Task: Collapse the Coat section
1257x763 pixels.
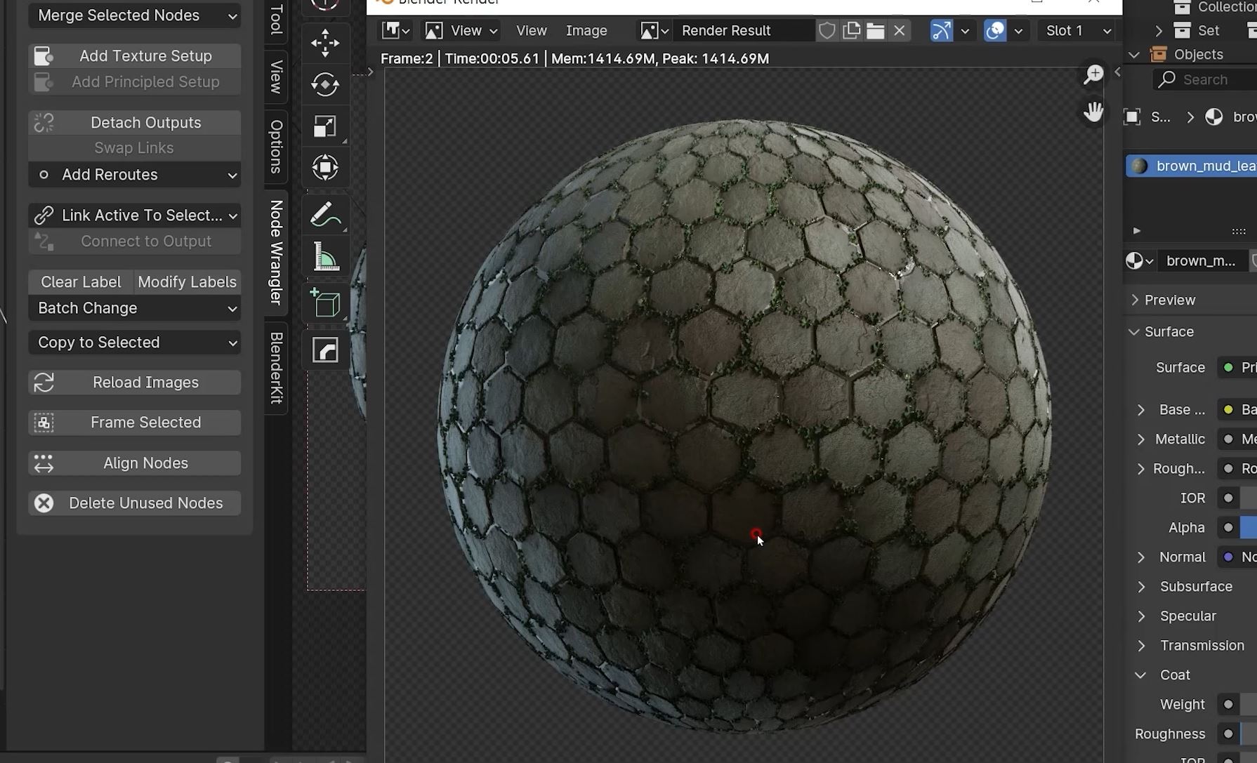Action: click(1140, 675)
